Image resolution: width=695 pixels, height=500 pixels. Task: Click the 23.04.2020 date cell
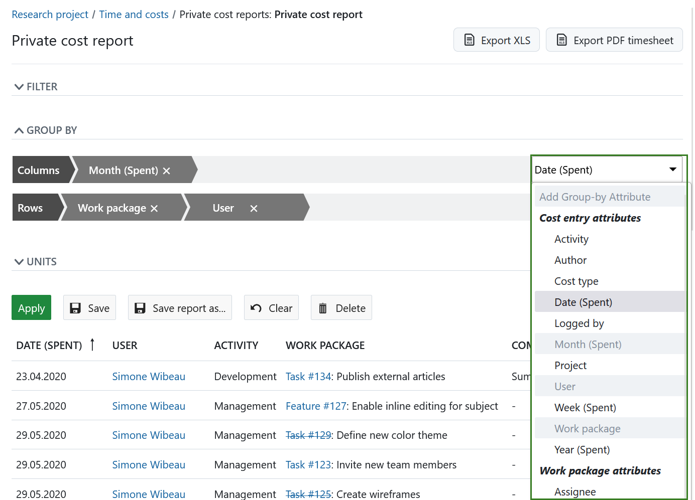pos(41,377)
